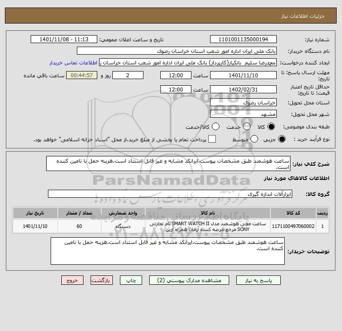Click the general need description textbox

[x=168, y=164]
